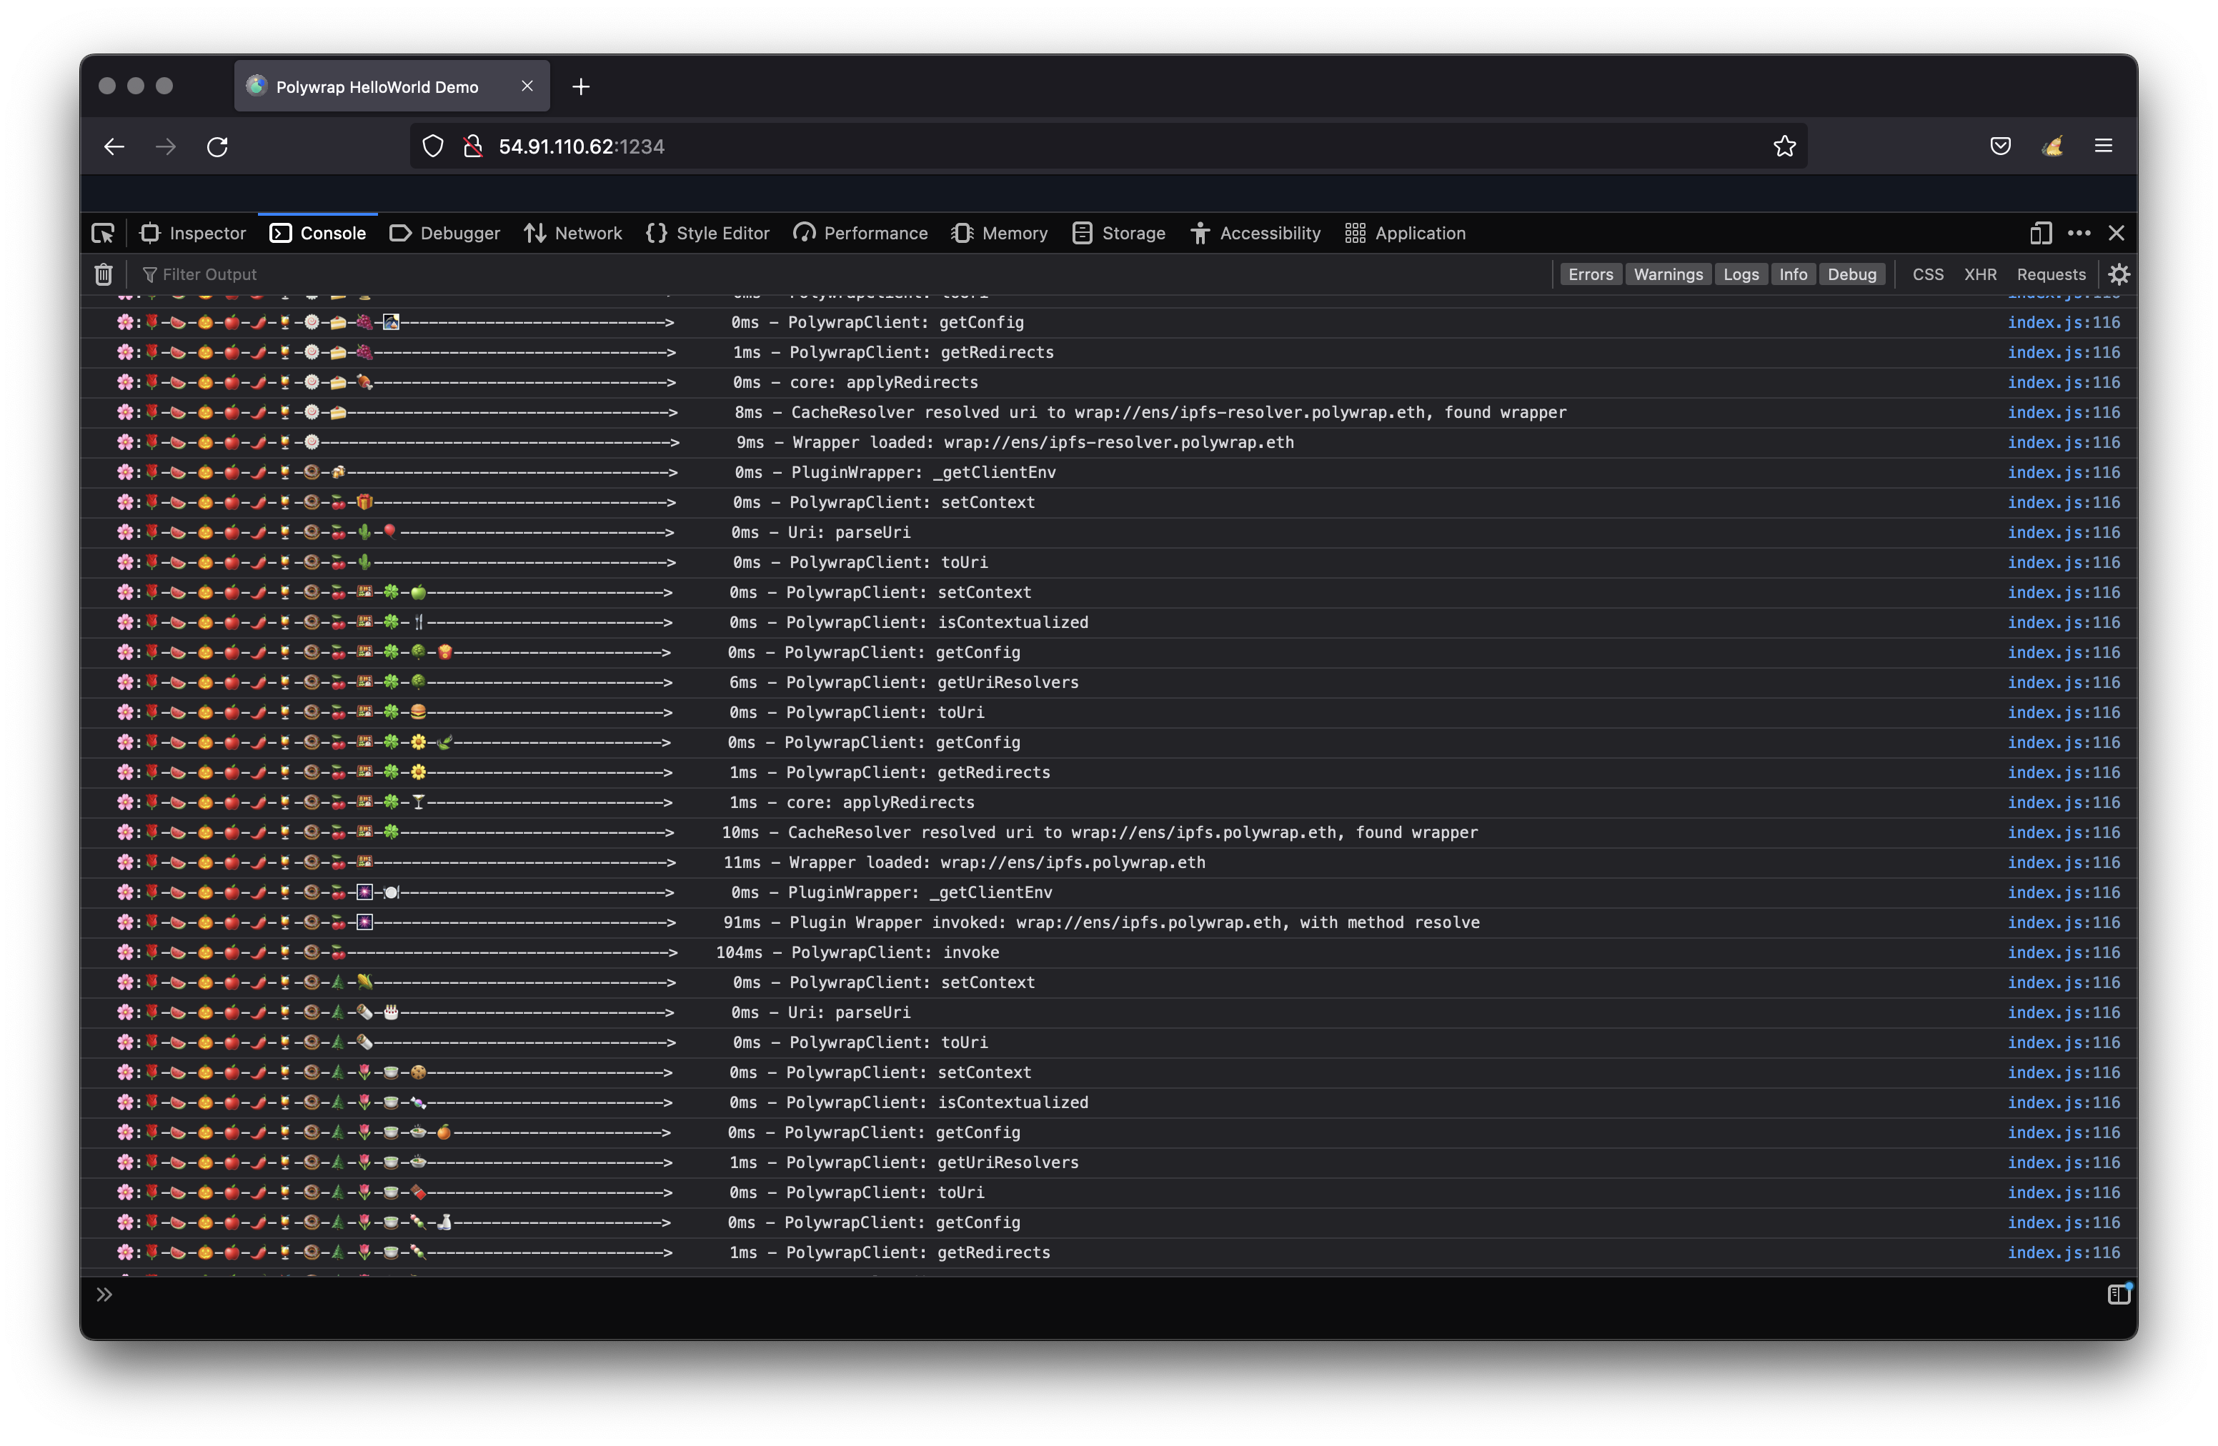Reload the current page
The height and width of the screenshot is (1446, 2218).
point(217,146)
